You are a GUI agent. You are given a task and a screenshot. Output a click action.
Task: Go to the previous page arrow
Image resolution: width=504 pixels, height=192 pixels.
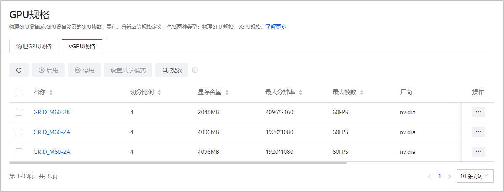430,176
